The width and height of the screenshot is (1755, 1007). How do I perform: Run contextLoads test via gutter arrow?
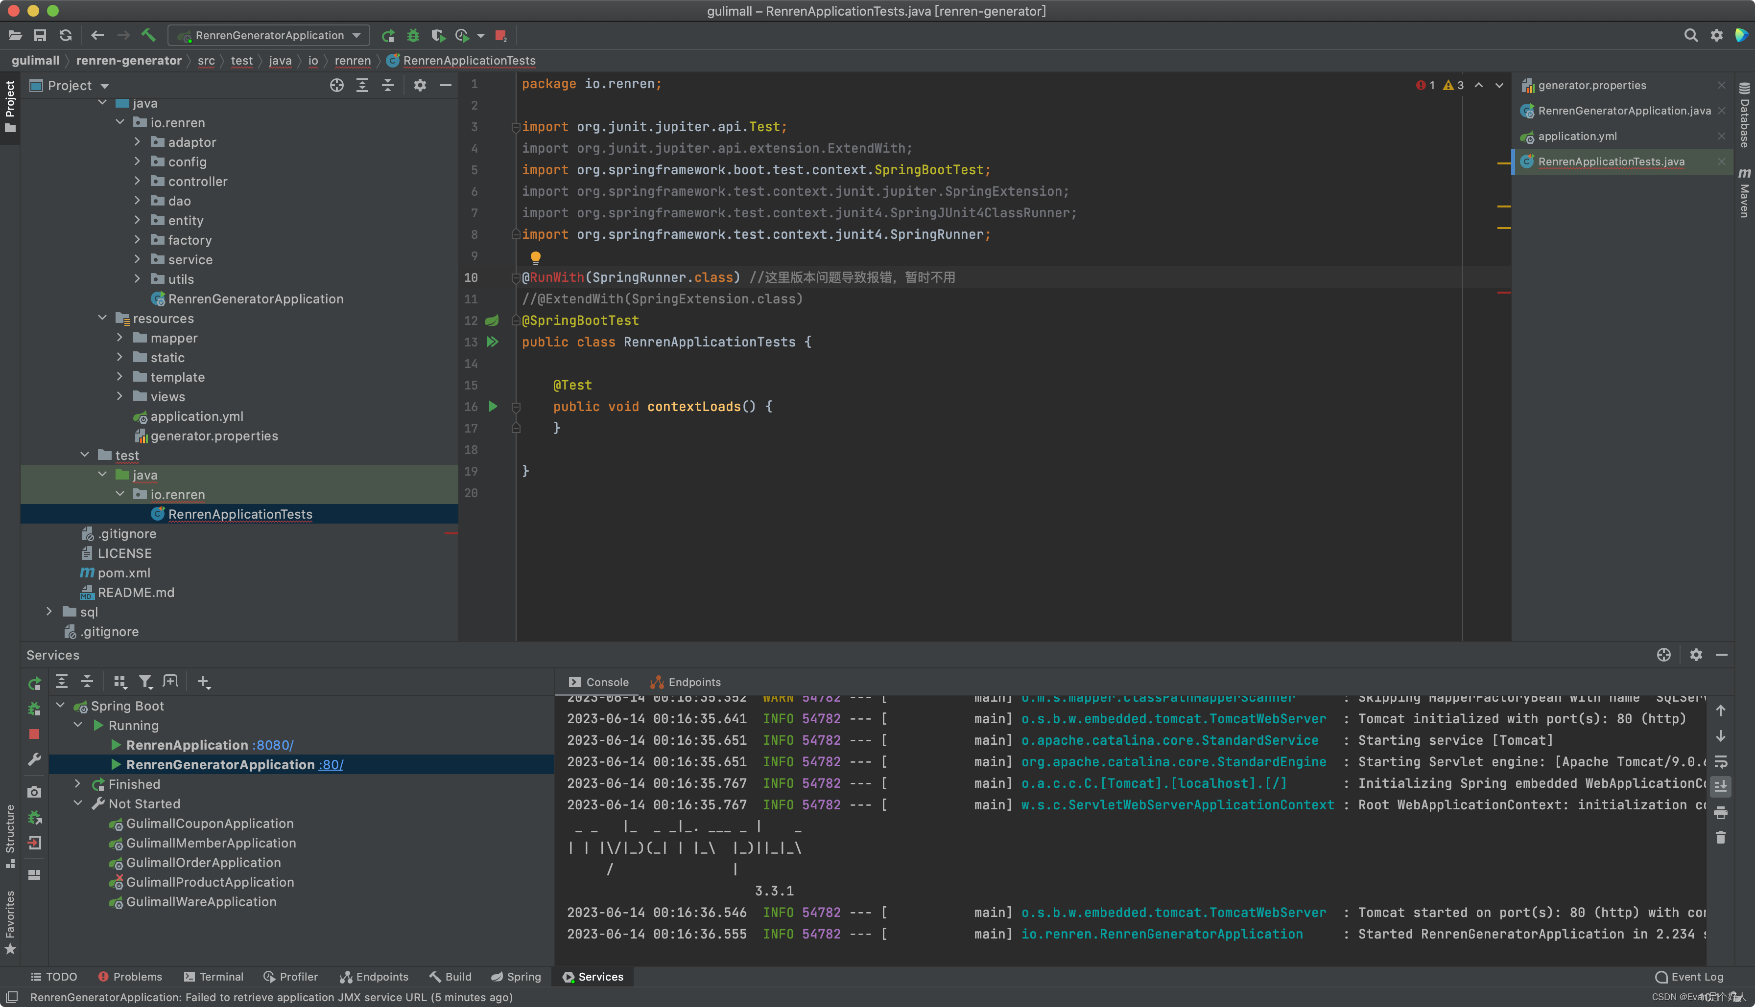(x=493, y=407)
